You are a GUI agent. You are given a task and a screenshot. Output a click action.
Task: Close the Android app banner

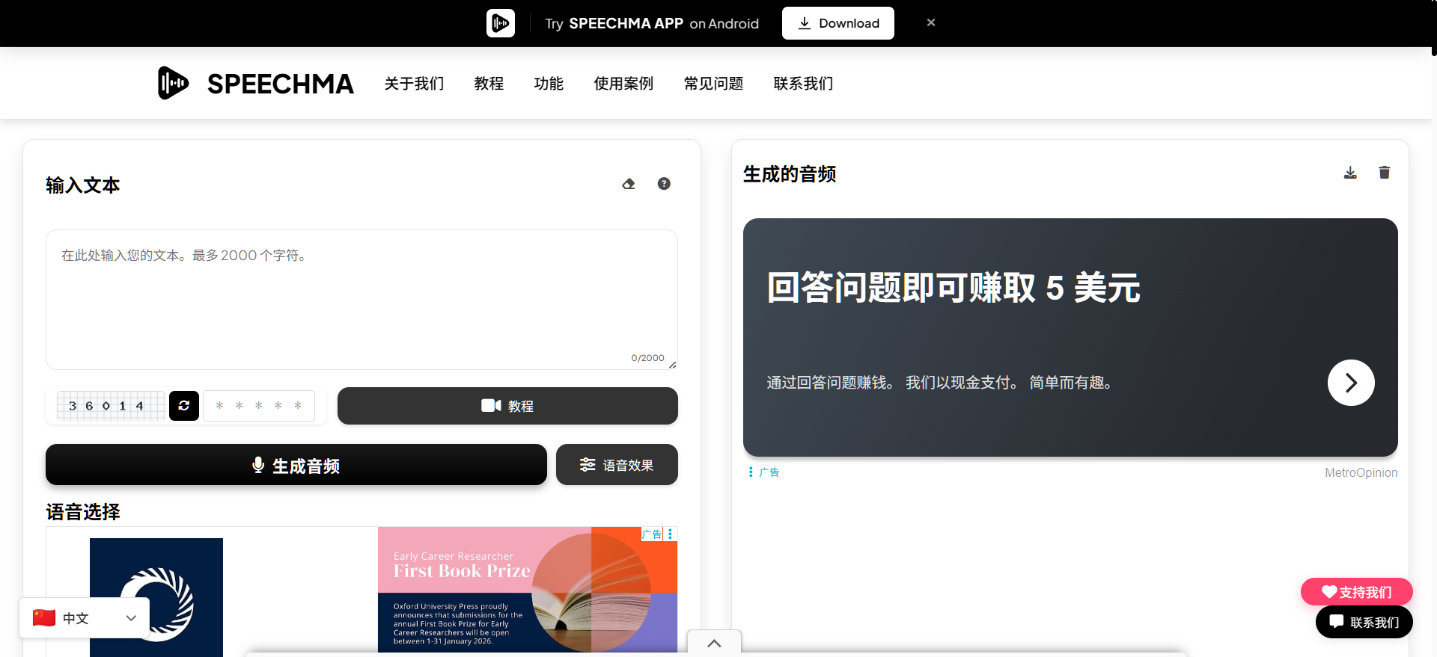(x=931, y=23)
